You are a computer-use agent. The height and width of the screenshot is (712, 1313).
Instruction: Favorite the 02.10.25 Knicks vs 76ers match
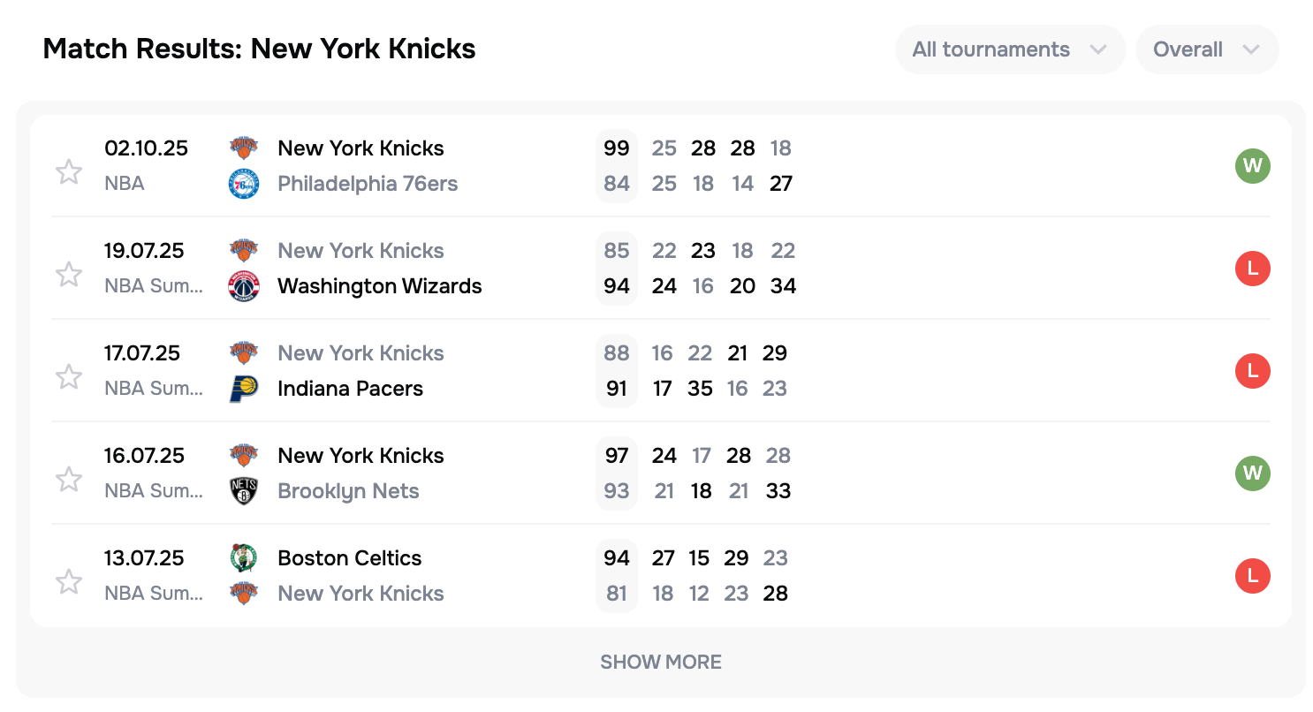tap(69, 171)
